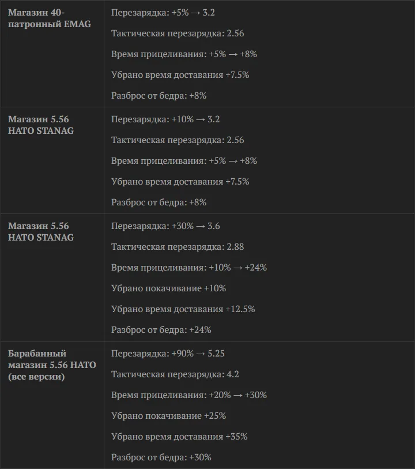Select the first 'Магазин 5.56 НАТО STANAG' cell
Viewport: 415px width, 469px height.
41,125
